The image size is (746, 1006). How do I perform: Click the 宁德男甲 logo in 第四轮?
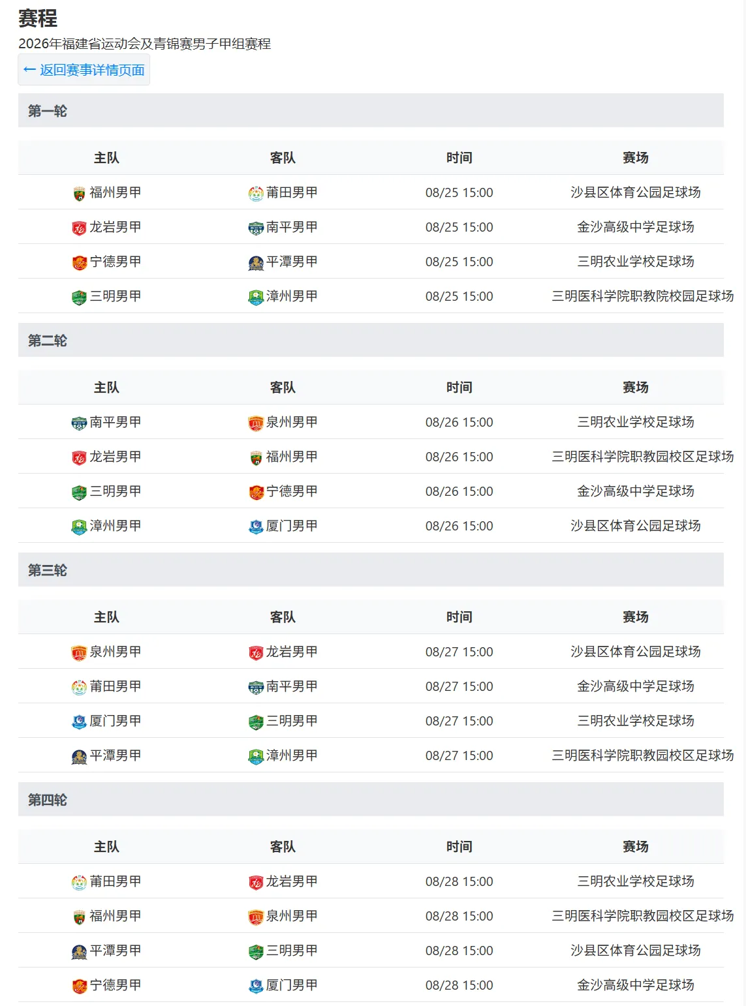point(79,986)
